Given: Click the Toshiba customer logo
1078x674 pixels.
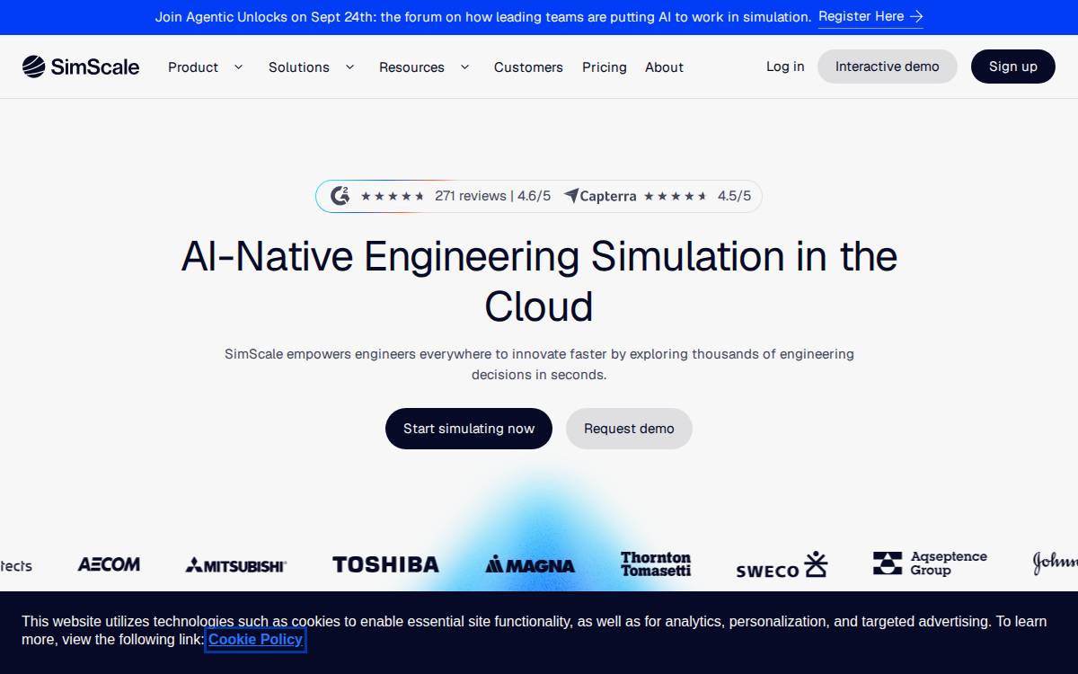Looking at the screenshot, I should [x=385, y=564].
